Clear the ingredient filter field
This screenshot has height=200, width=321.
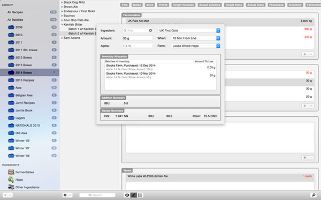click(x=150, y=30)
